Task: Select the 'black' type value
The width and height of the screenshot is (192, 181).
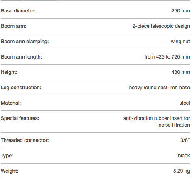Action: 184,156
